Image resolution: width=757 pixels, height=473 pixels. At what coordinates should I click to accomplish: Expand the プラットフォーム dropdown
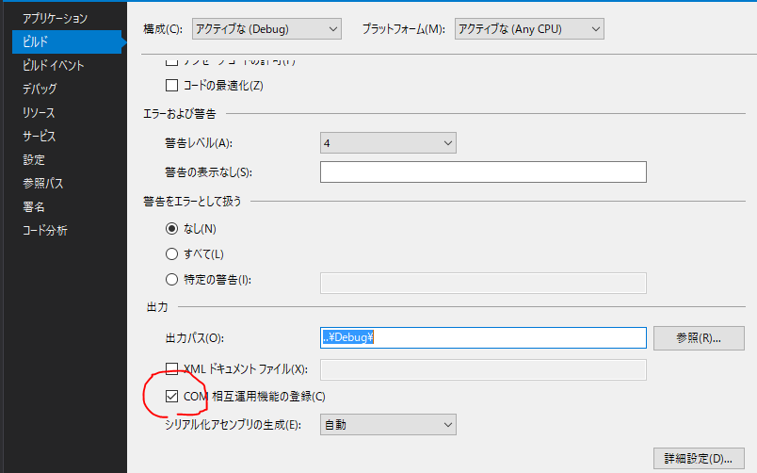click(x=529, y=29)
